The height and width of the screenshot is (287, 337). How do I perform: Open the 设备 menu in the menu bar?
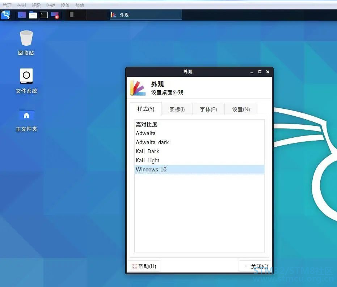tap(65, 5)
